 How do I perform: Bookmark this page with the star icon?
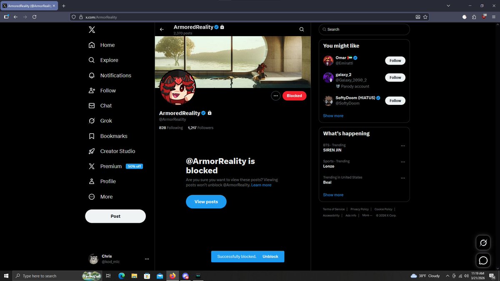point(425,17)
